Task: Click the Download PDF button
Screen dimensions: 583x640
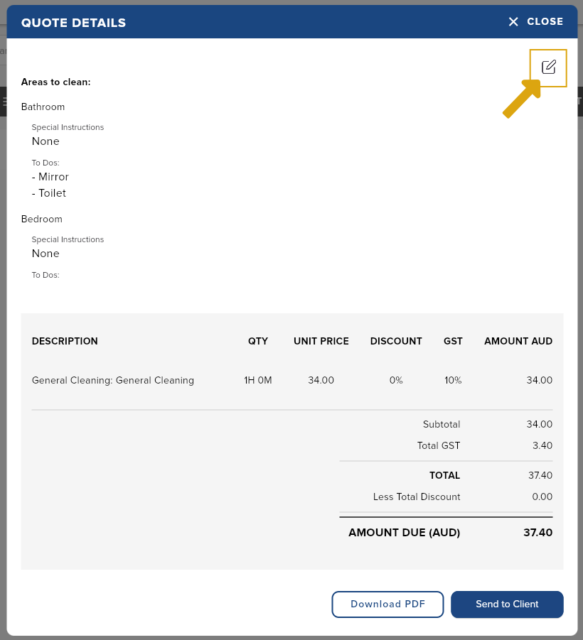Action: 387,604
